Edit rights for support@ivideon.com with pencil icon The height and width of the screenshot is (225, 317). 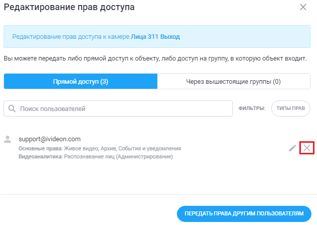coord(292,148)
